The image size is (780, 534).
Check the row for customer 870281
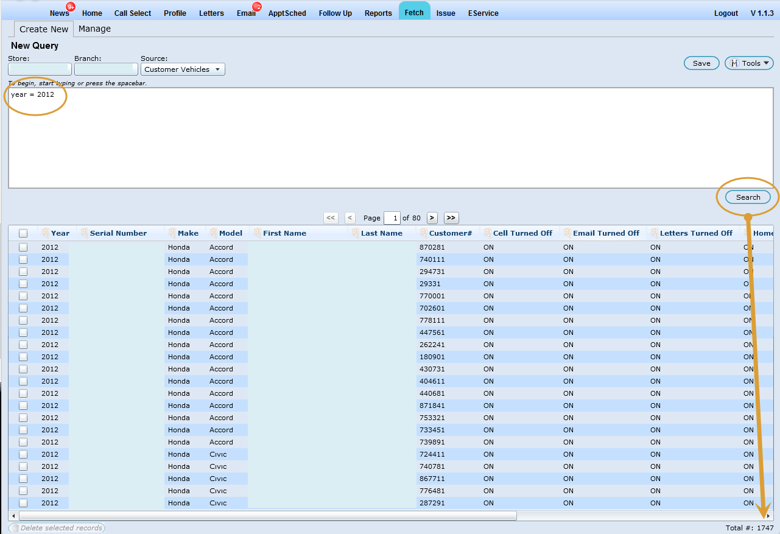coord(23,247)
